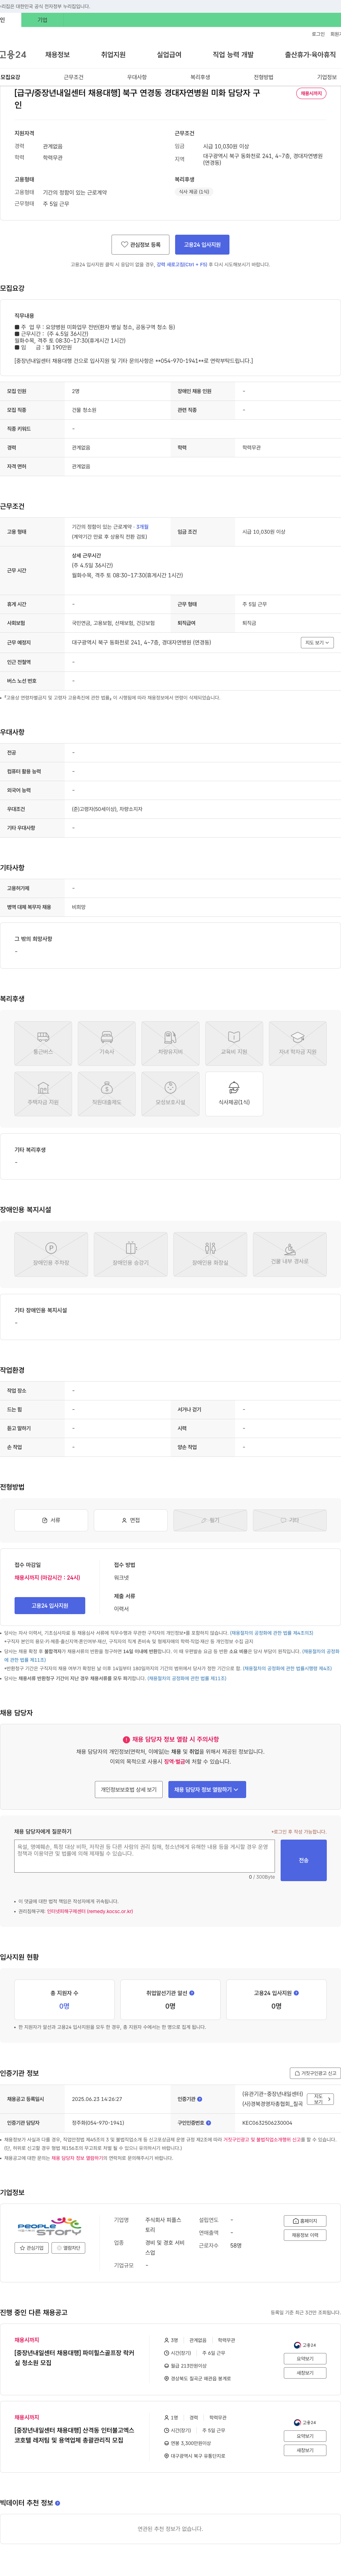Open the 직업 능력 개발 menu
The height and width of the screenshot is (2576, 341).
point(233,55)
